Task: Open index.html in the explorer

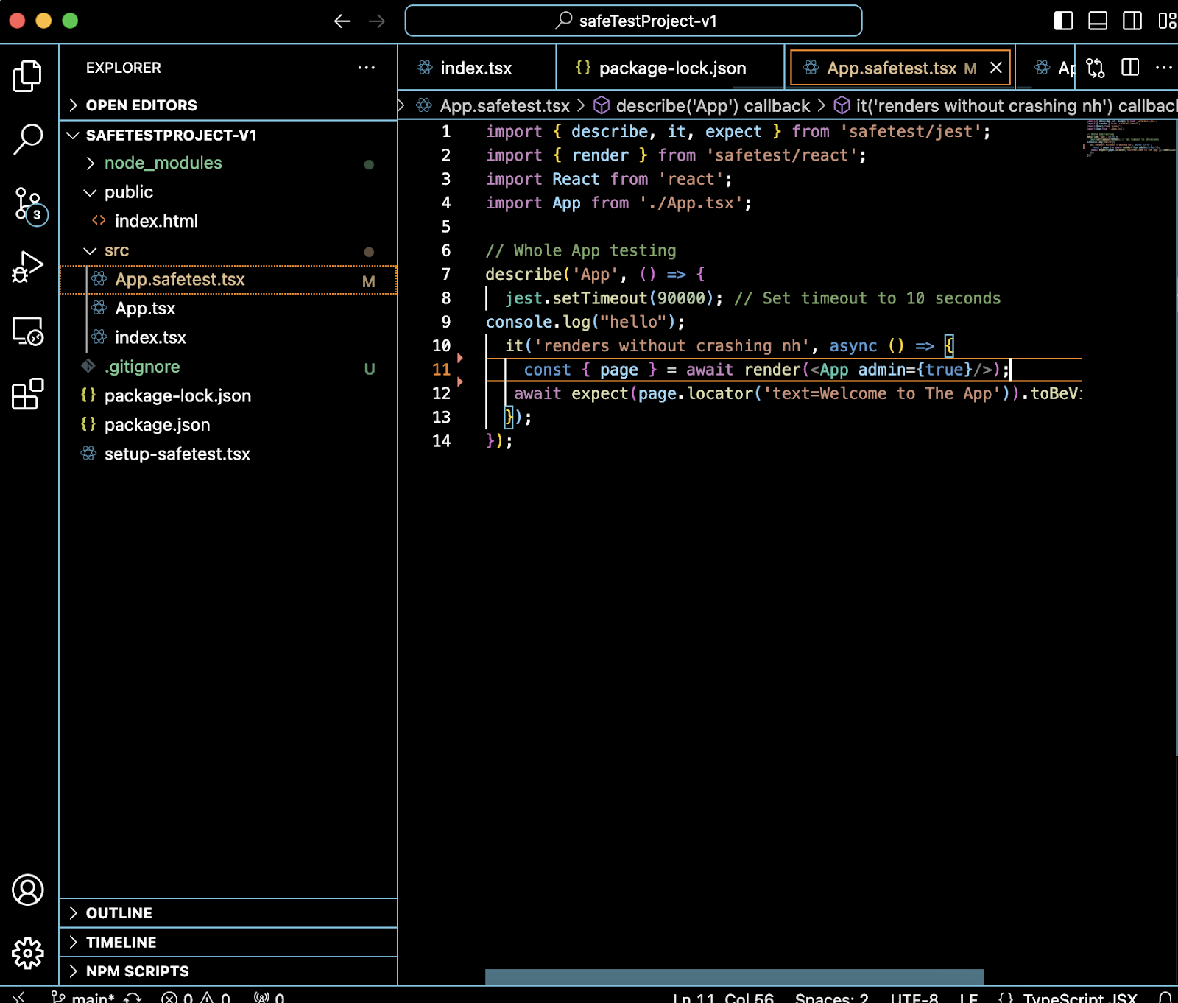Action: pos(228,221)
